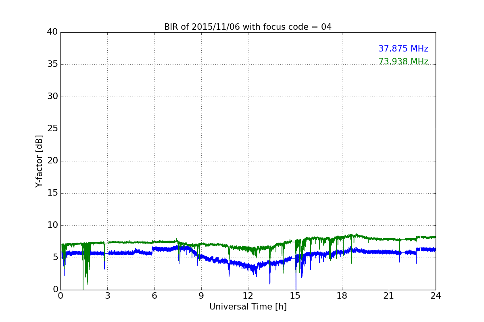Click x-axis tick label '9'
This screenshot has height=322, width=484.
tap(201, 296)
